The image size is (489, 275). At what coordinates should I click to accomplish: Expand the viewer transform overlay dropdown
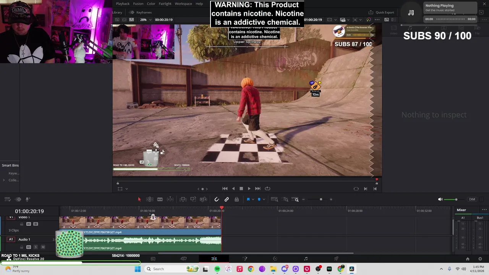coord(126,189)
